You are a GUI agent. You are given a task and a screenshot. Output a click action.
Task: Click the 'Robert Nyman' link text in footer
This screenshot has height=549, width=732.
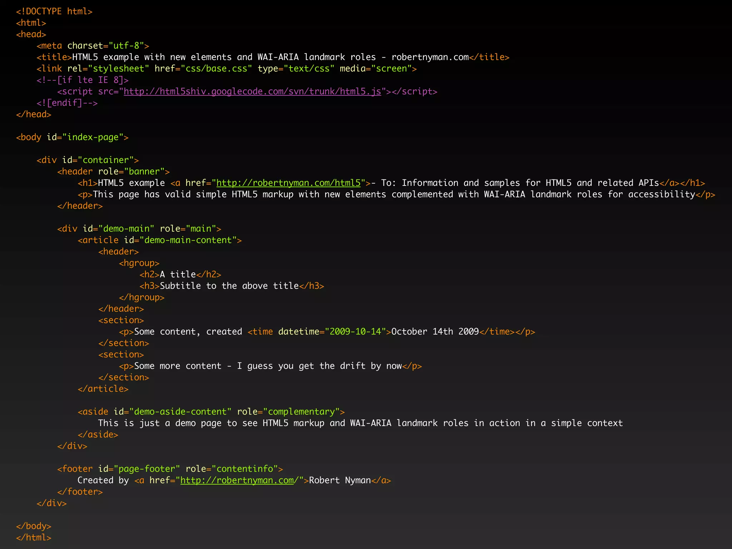click(340, 480)
